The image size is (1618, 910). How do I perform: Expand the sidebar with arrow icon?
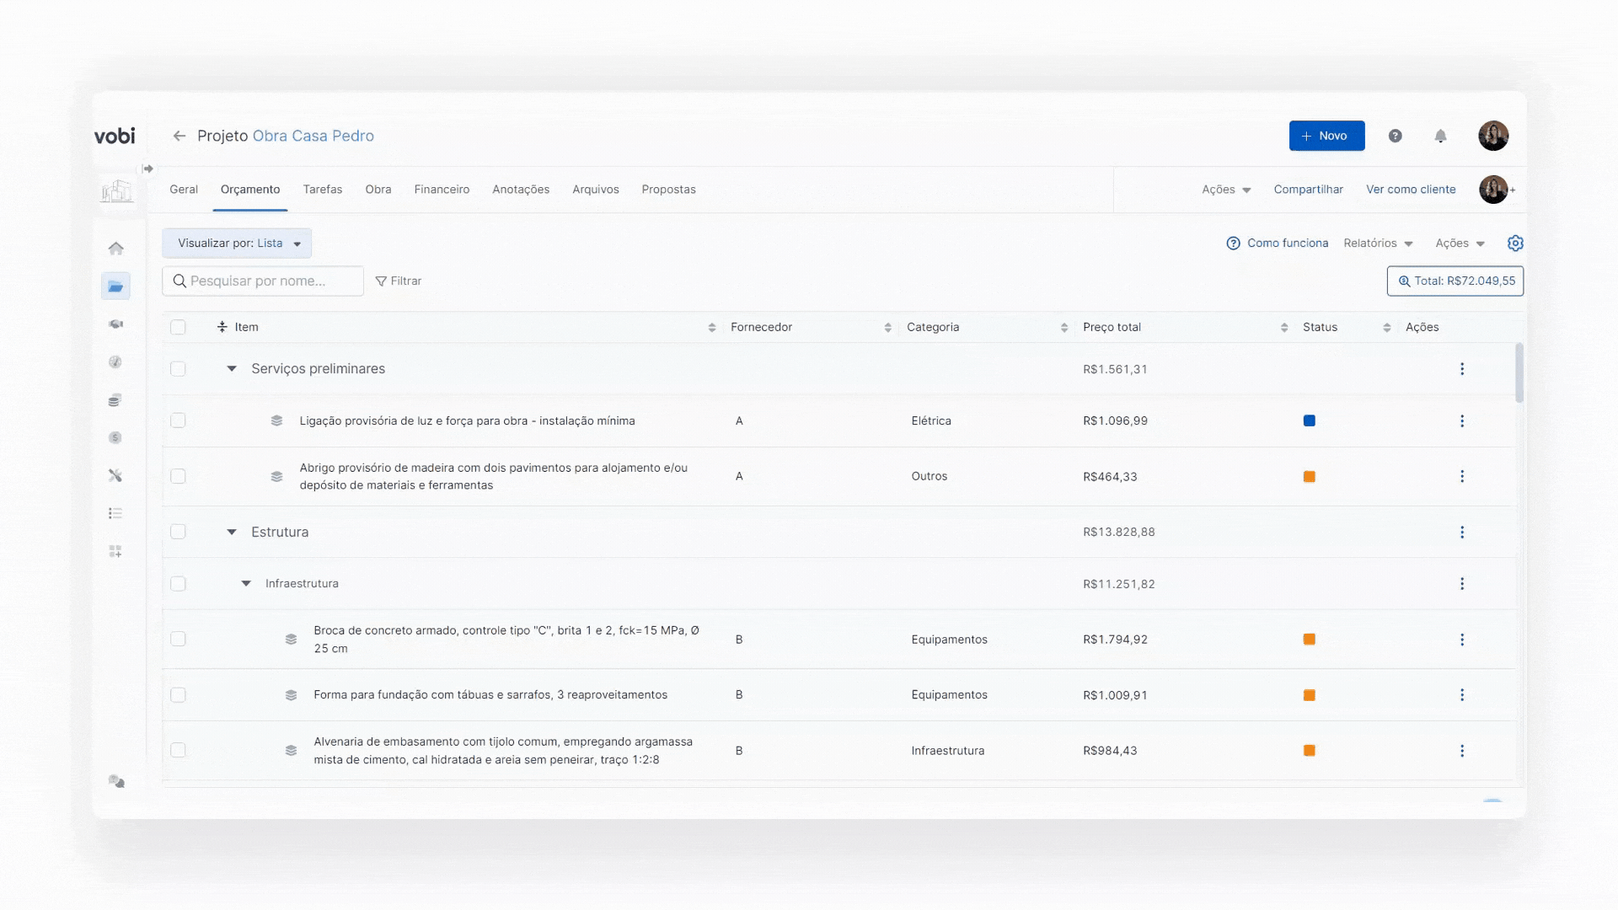147,169
